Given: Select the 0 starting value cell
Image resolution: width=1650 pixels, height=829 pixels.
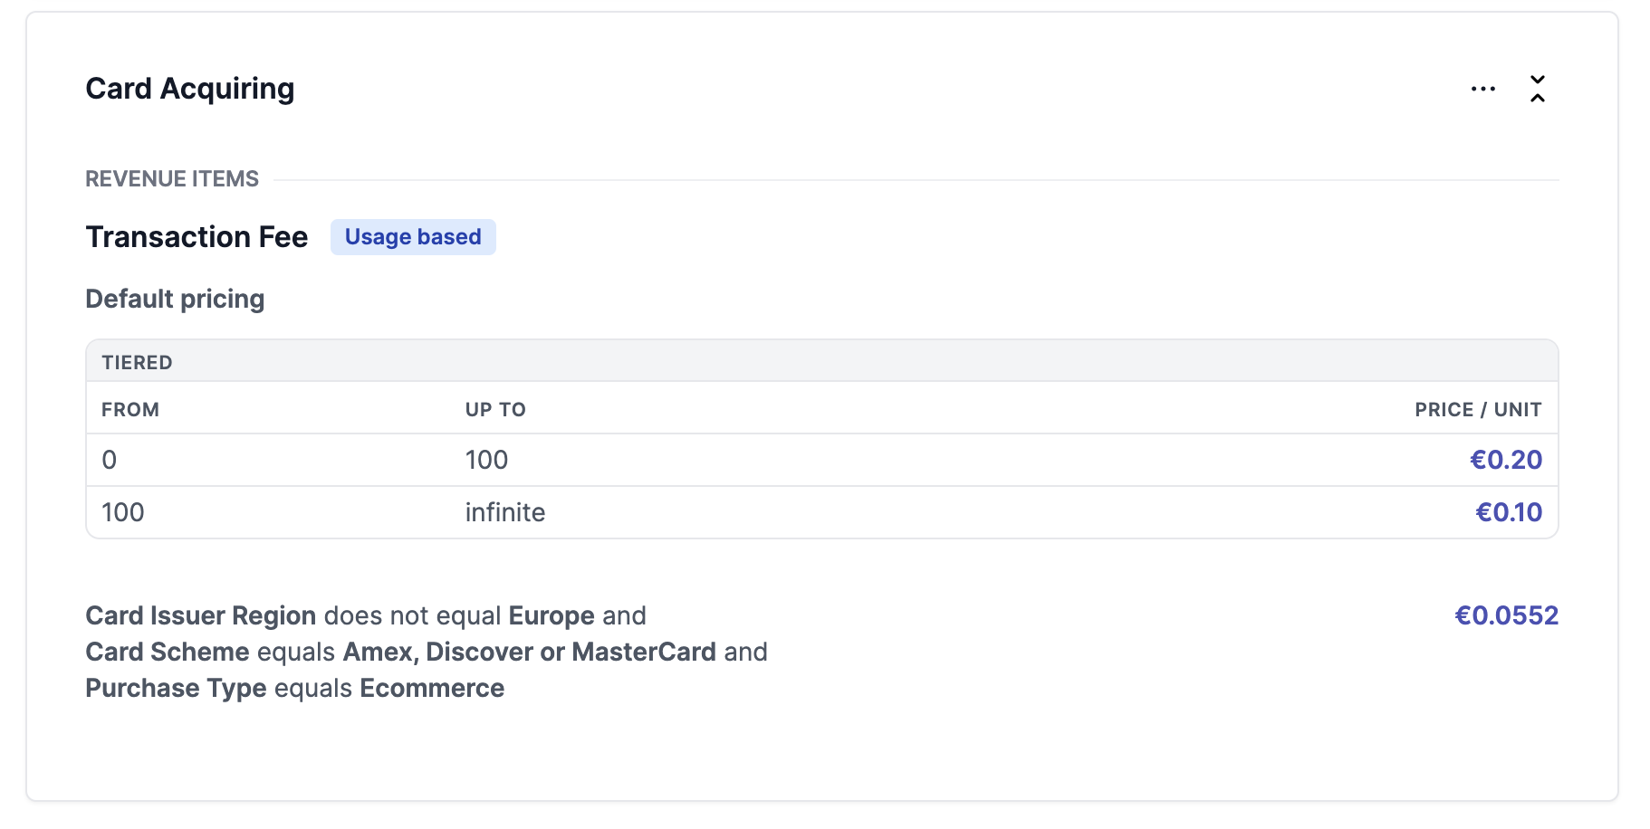Looking at the screenshot, I should point(110,460).
